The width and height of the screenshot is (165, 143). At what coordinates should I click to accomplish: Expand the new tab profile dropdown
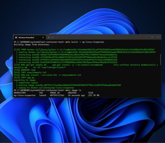tap(53, 37)
